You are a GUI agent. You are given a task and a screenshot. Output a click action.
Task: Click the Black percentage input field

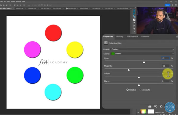pos(166,81)
